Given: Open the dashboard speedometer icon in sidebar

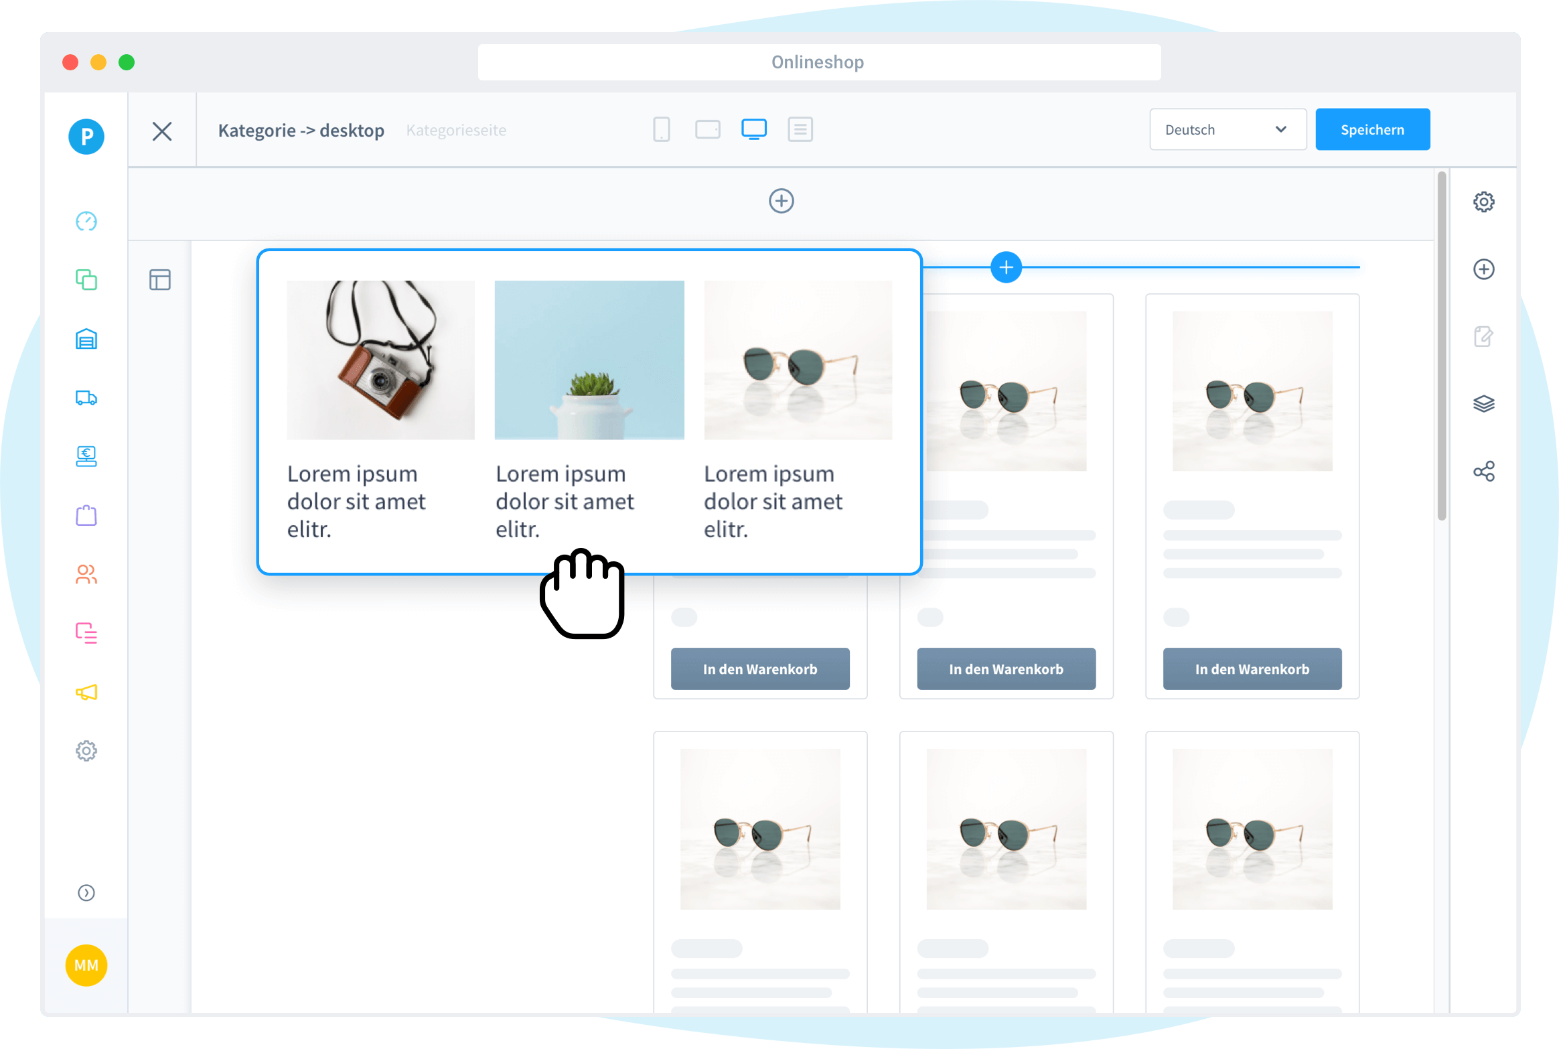Looking at the screenshot, I should (86, 221).
